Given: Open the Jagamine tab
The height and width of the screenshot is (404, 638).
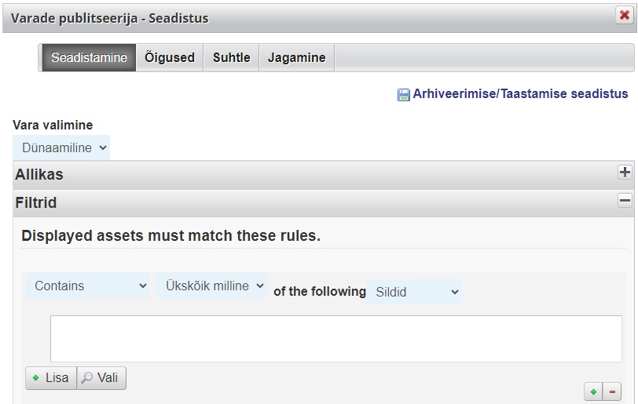Looking at the screenshot, I should click(x=297, y=58).
